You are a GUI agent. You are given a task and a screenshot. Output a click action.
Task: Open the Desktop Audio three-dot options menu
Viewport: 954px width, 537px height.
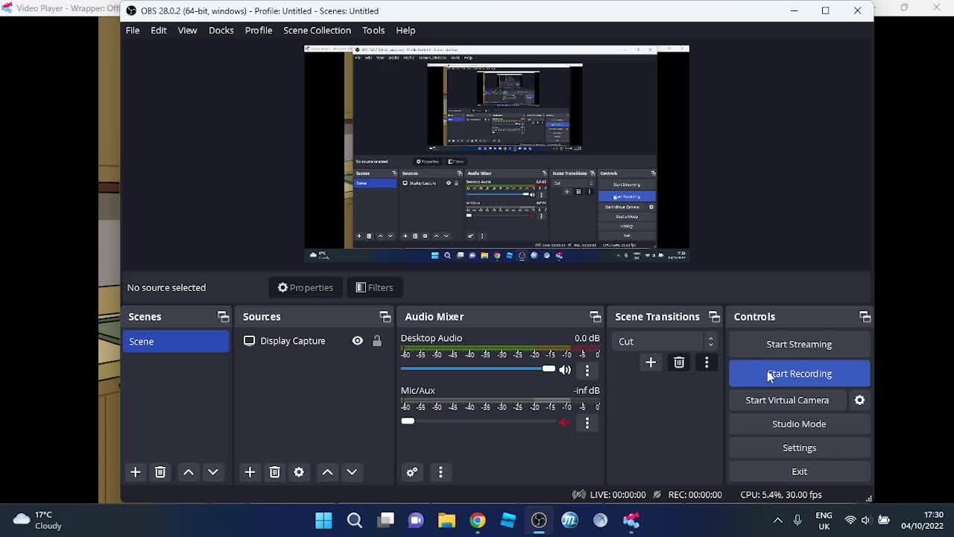[x=587, y=370]
